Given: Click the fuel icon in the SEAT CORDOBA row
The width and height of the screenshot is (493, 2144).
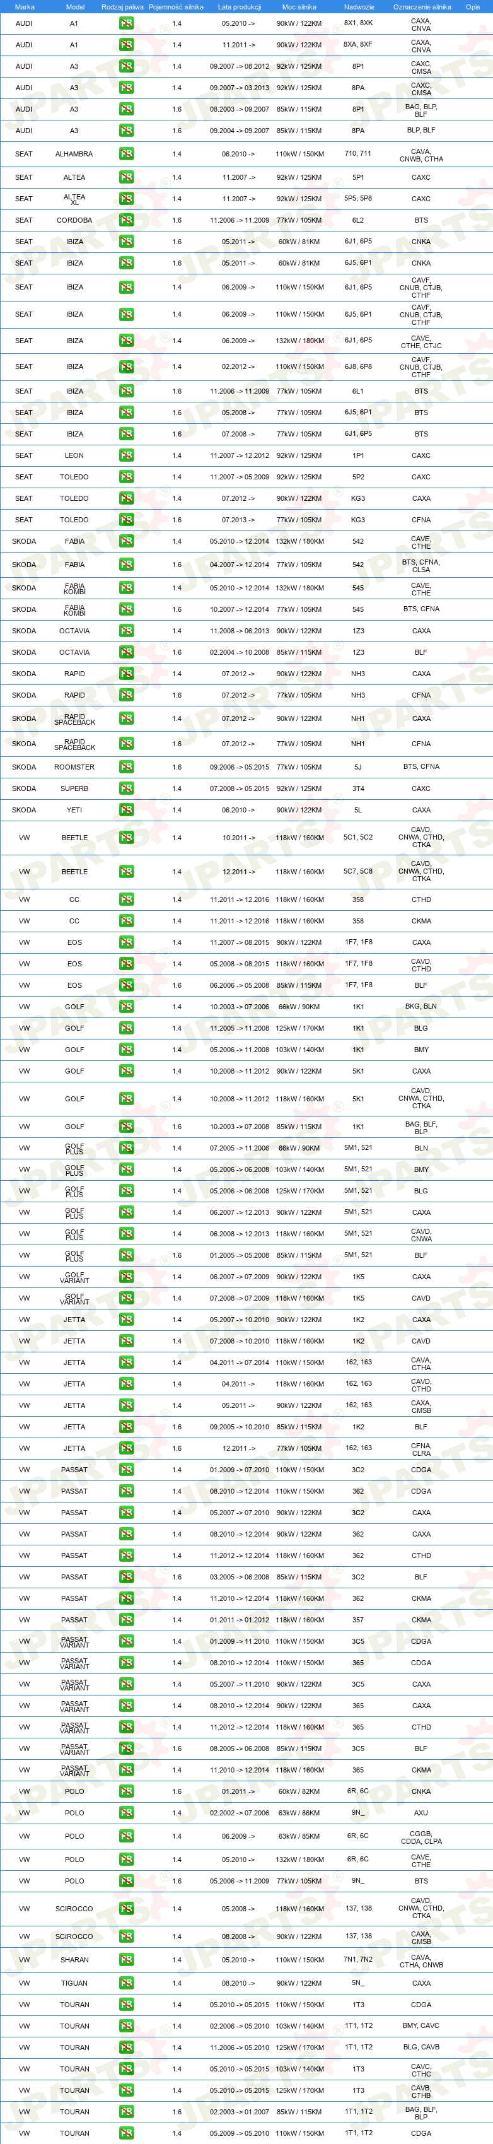Looking at the screenshot, I should pyautogui.click(x=126, y=221).
